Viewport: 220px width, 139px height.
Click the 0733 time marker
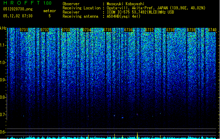pos(66,30)
